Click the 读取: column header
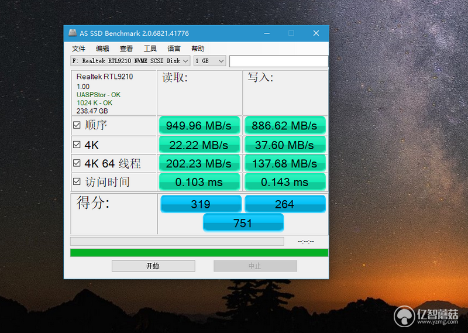Image resolution: width=468 pixels, height=333 pixels. click(x=175, y=77)
